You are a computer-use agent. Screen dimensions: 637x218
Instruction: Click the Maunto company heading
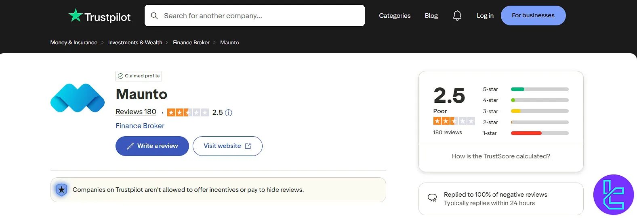point(141,94)
